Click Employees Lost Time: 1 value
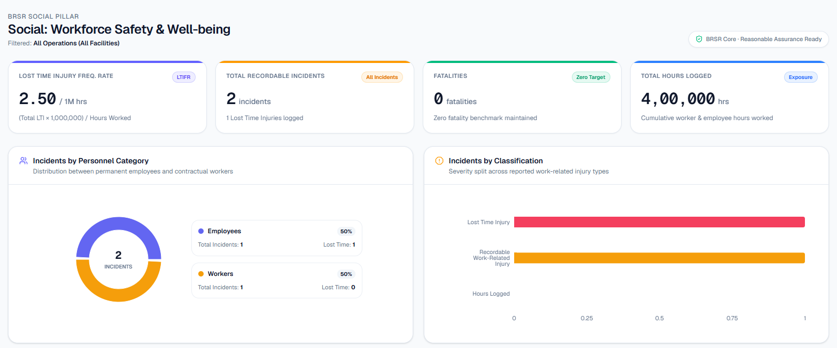837x348 pixels. 339,244
